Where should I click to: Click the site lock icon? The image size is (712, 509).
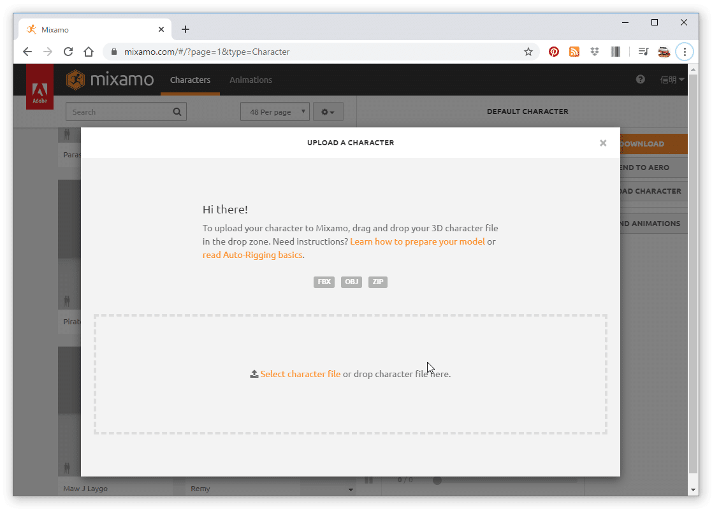point(114,52)
